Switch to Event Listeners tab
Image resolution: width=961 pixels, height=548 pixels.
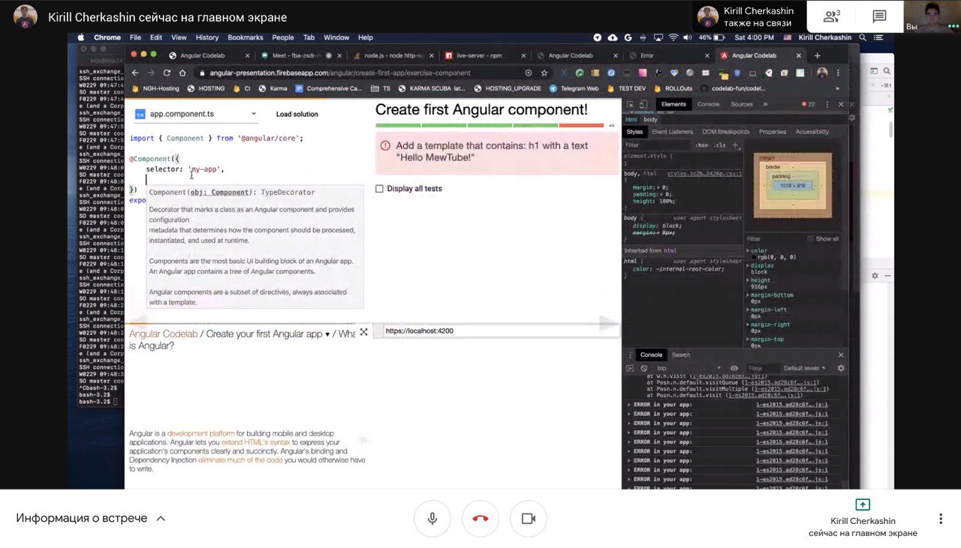coord(673,131)
